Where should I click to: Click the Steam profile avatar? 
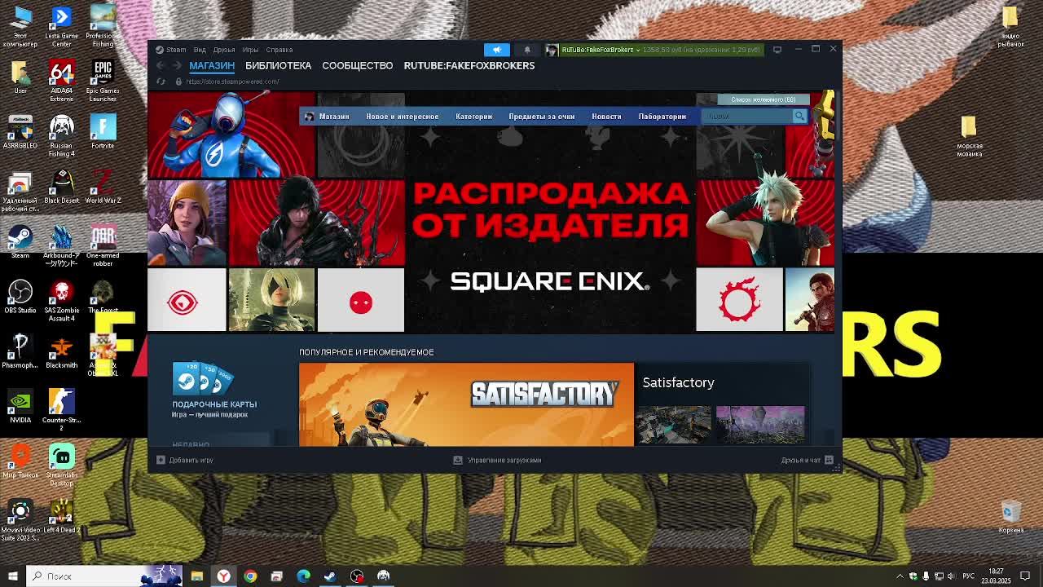(552, 50)
